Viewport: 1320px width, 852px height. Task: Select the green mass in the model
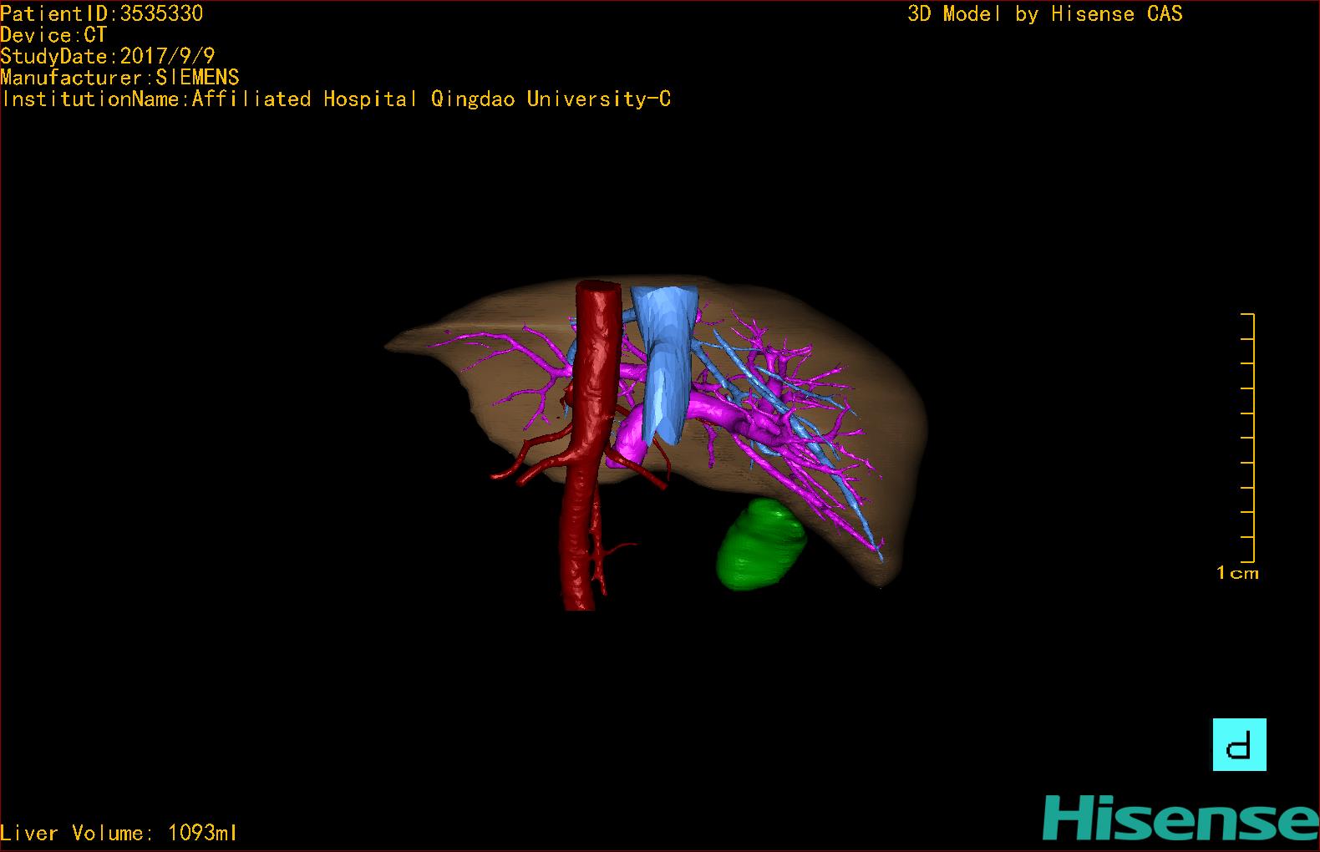(760, 545)
